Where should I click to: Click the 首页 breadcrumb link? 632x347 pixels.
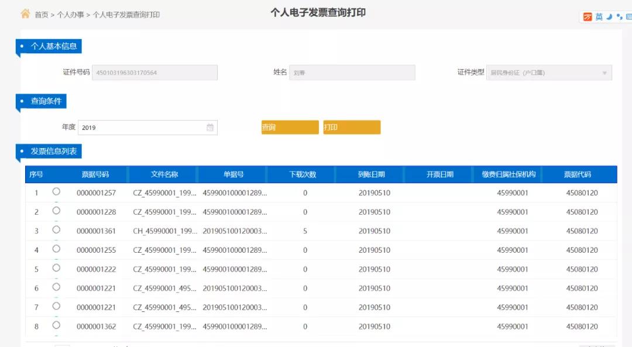pyautogui.click(x=42, y=15)
